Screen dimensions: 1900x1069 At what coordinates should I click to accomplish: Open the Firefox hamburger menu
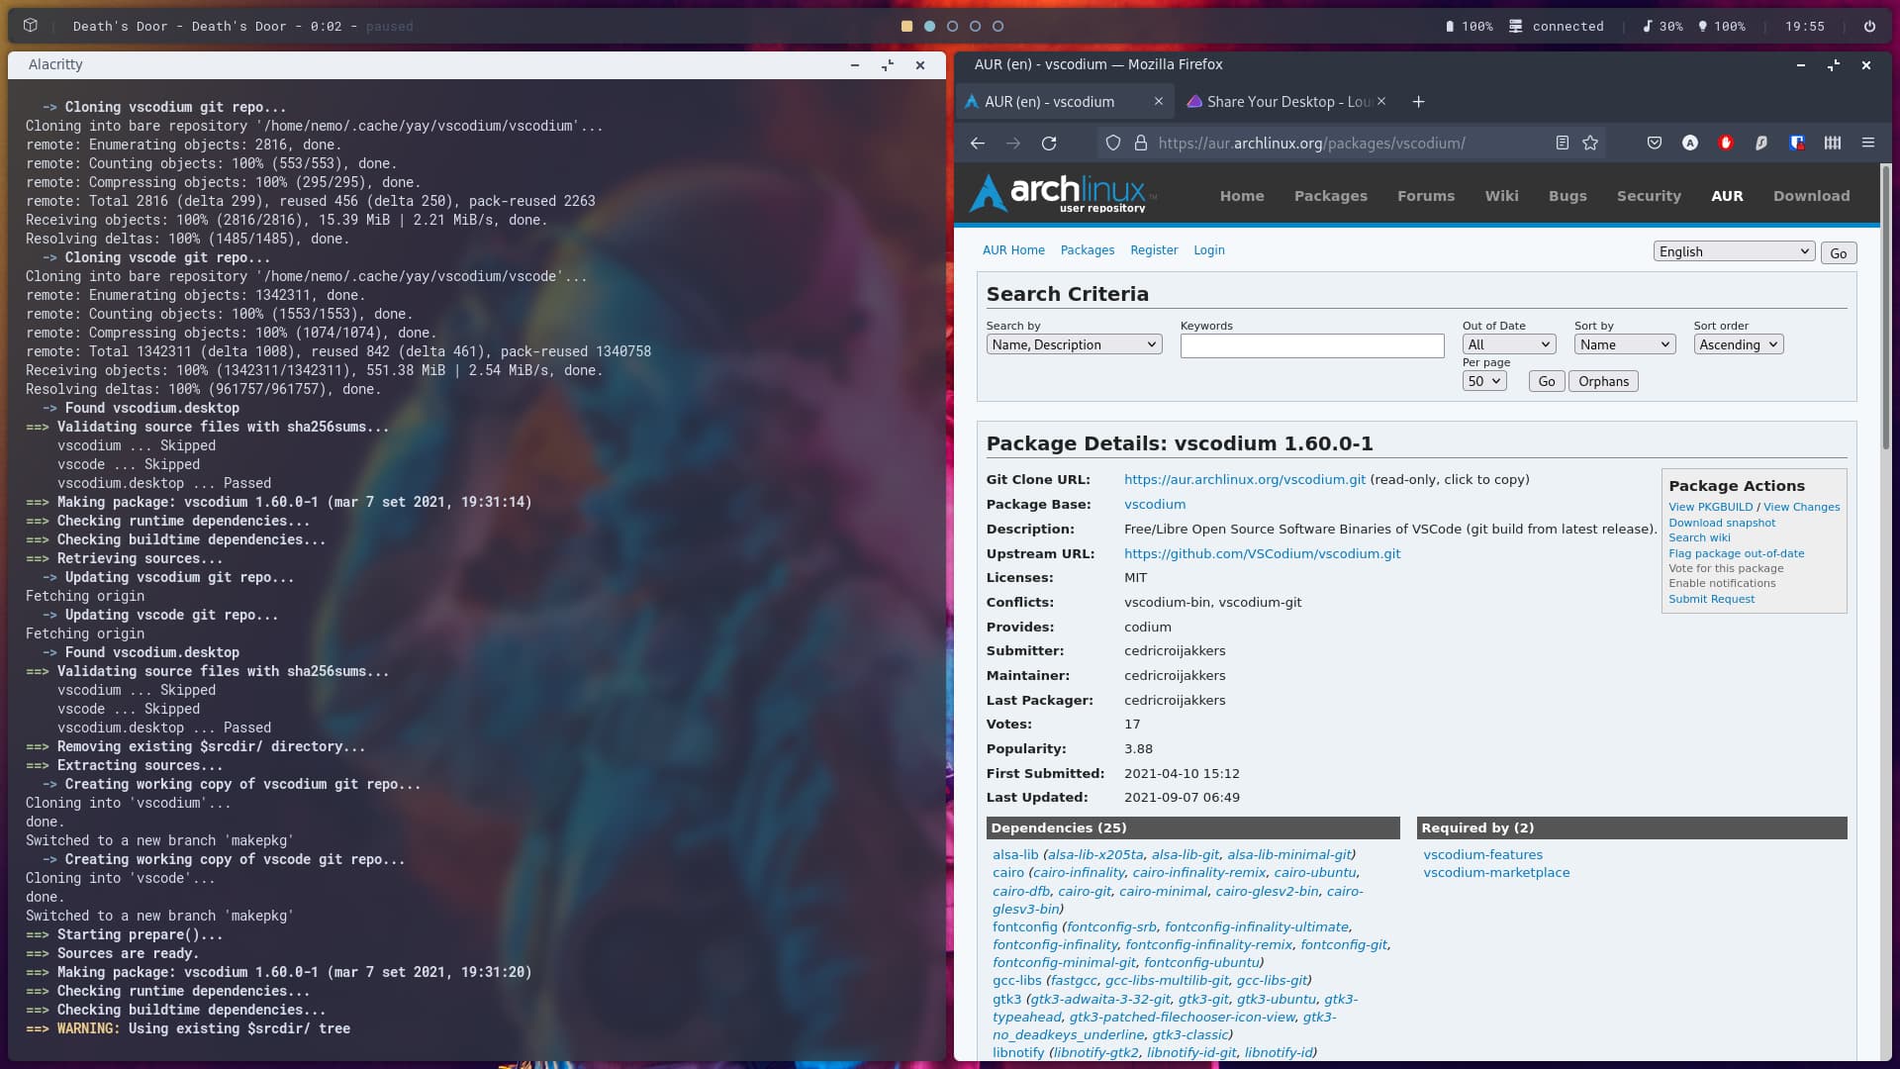point(1868,144)
